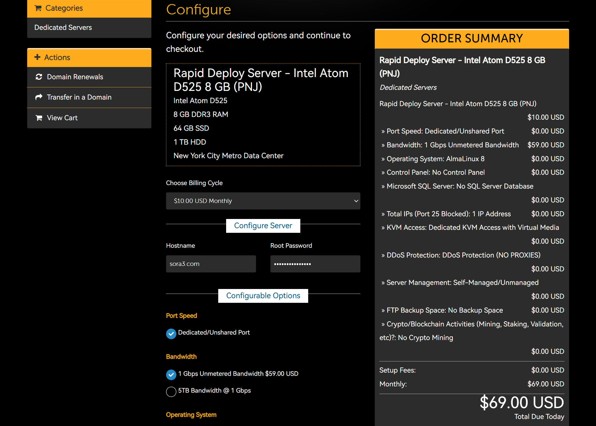The image size is (596, 426).
Task: Select the Dedicated/Unshared Port radio option
Action: (171, 334)
